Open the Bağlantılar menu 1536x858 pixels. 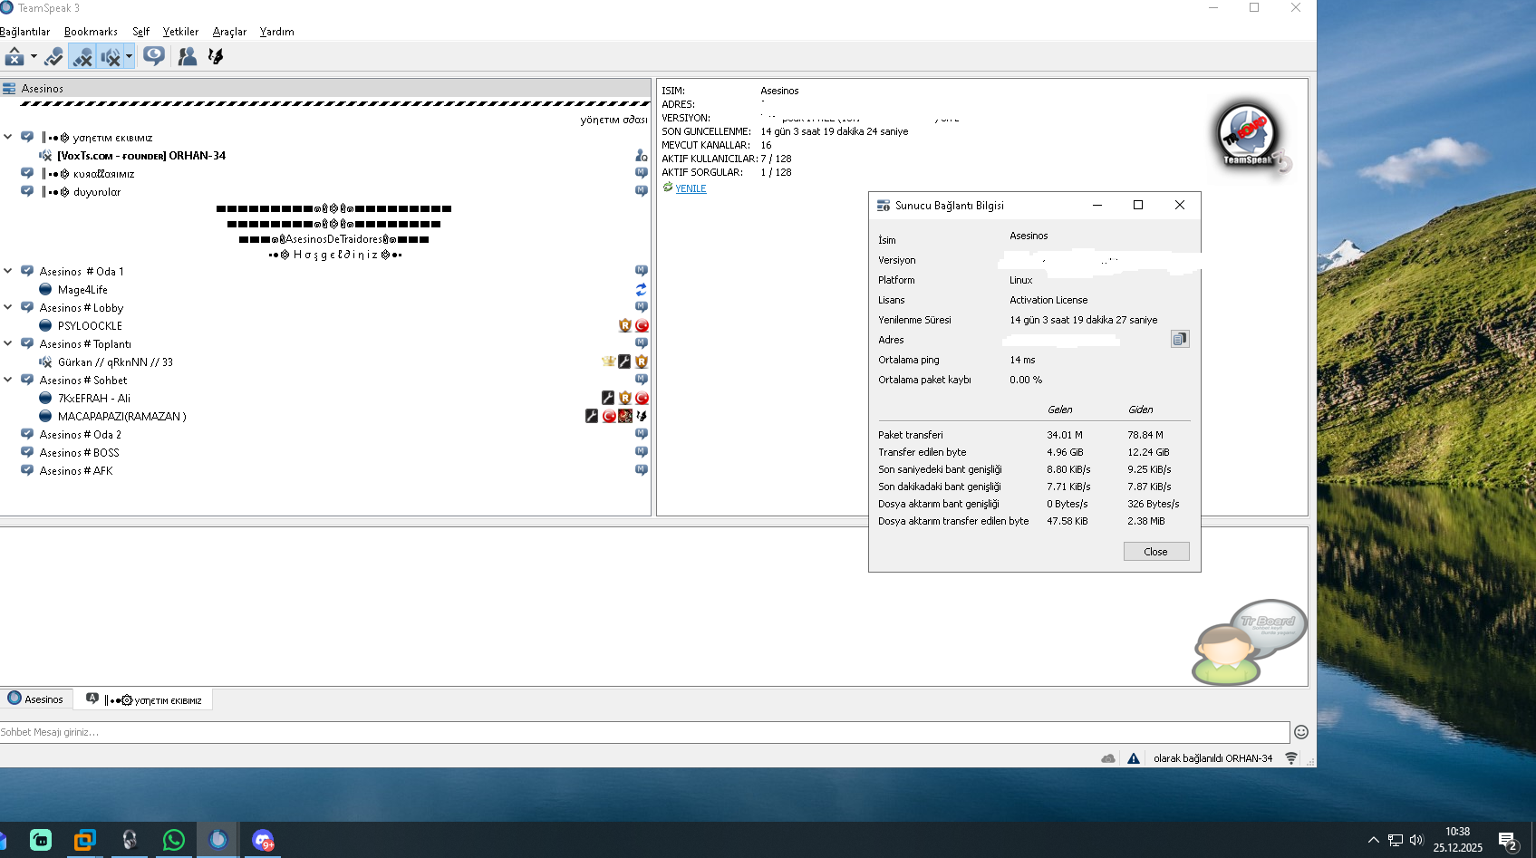[x=25, y=32]
